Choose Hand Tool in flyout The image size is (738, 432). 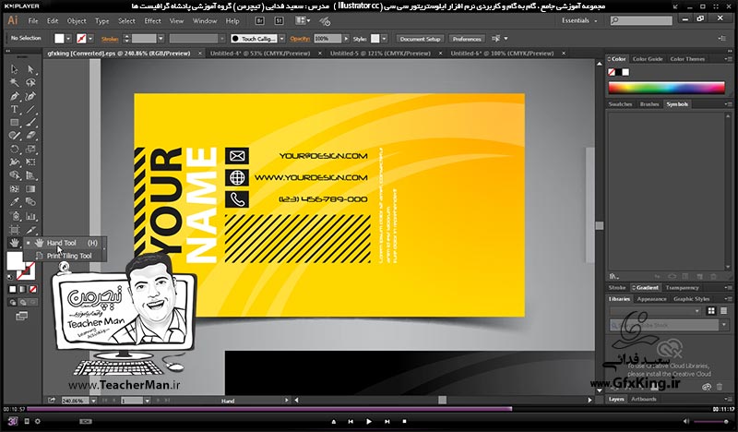click(61, 243)
